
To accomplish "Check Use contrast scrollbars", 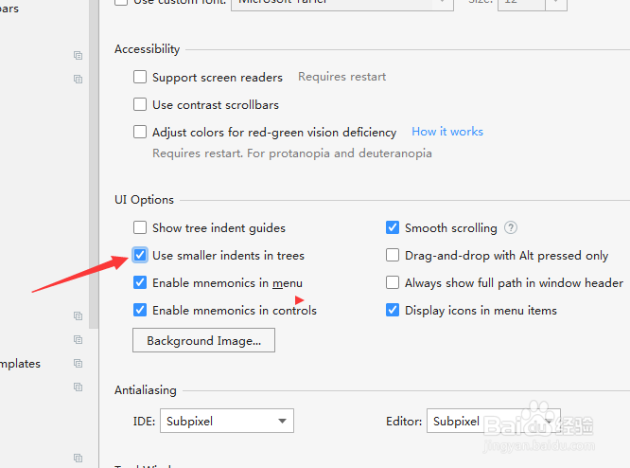I will click(140, 104).
